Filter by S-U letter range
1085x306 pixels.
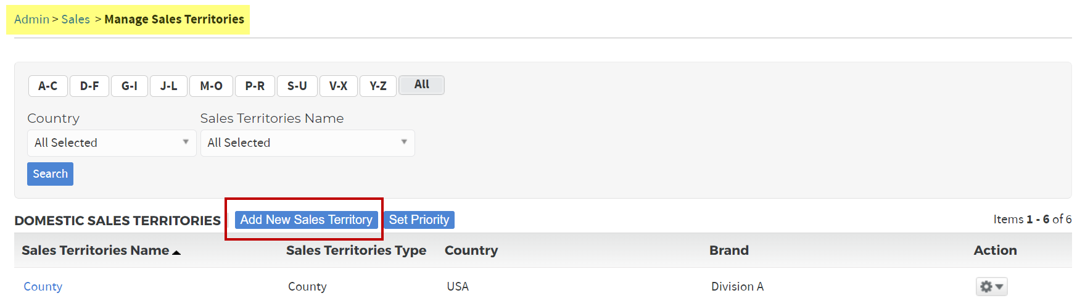click(297, 86)
